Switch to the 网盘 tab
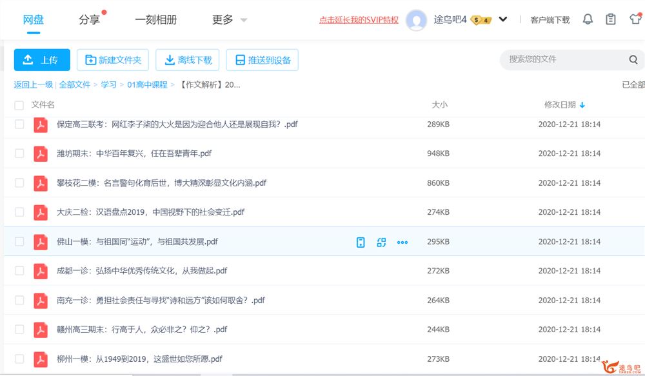Screen dimensions: 645x376 tap(34, 19)
